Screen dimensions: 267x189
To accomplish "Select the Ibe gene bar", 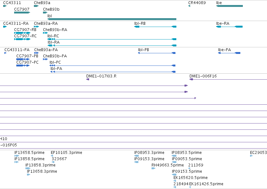I will point(229,6).
